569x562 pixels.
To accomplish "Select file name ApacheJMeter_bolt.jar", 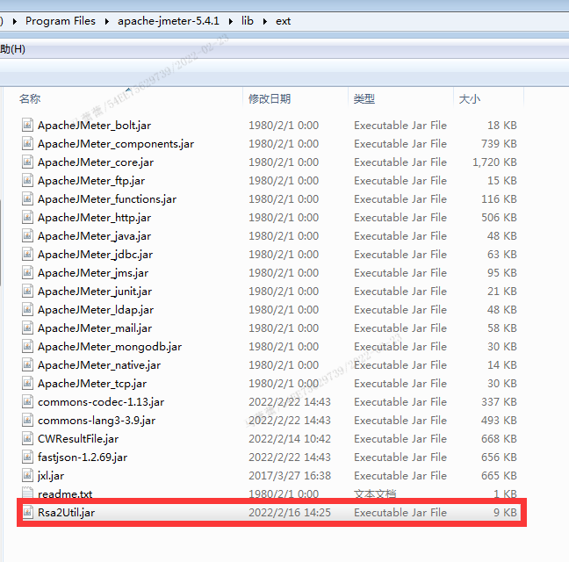I will (x=94, y=126).
